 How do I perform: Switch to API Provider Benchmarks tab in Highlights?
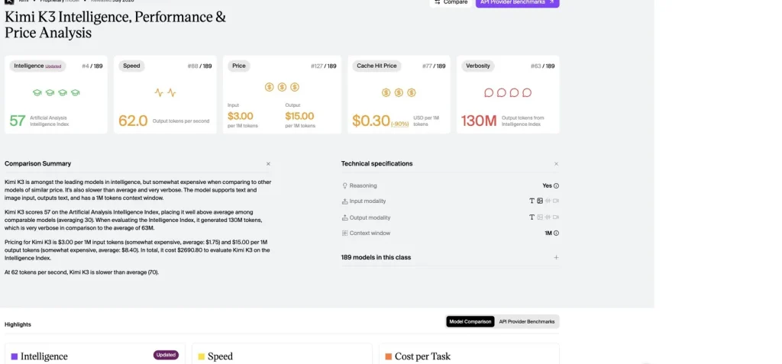(x=527, y=321)
